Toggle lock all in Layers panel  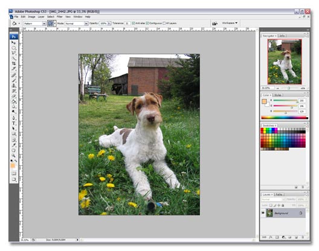[x=283, y=205]
